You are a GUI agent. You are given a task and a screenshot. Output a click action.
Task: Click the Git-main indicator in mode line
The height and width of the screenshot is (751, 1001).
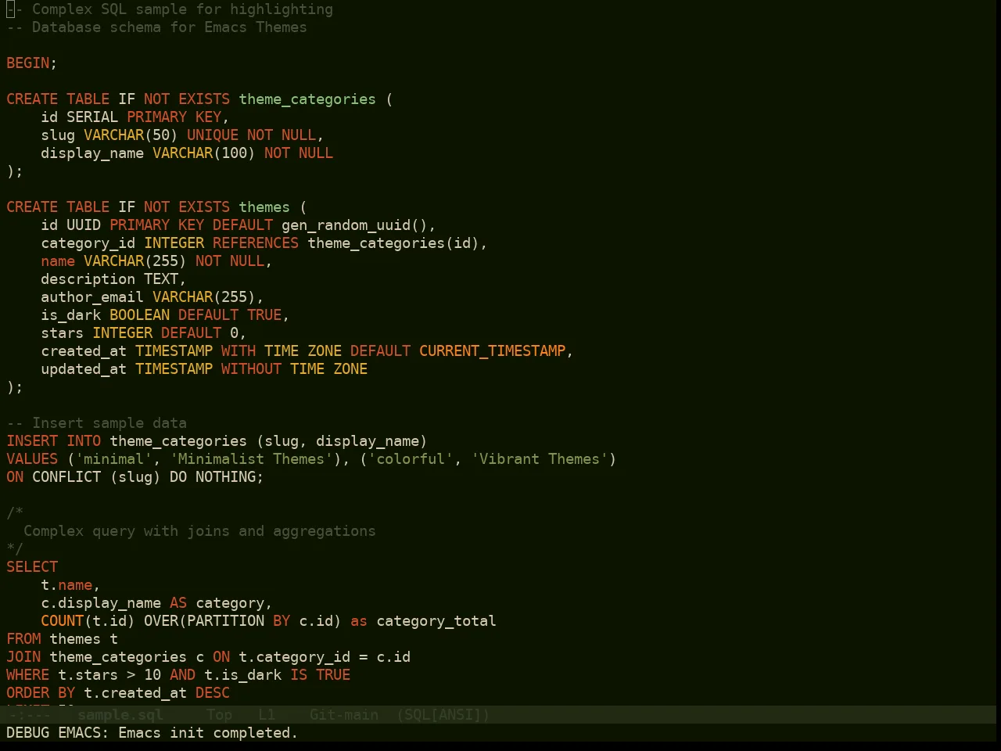pyautogui.click(x=344, y=714)
